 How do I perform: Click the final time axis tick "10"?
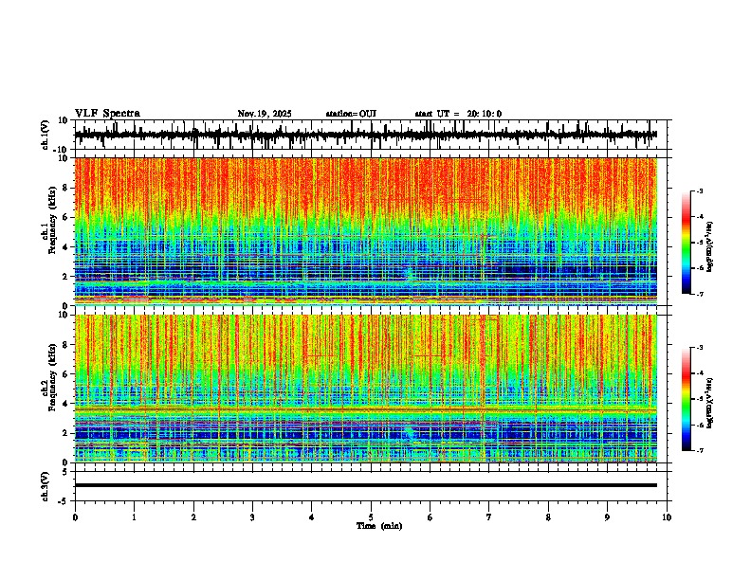tap(667, 517)
